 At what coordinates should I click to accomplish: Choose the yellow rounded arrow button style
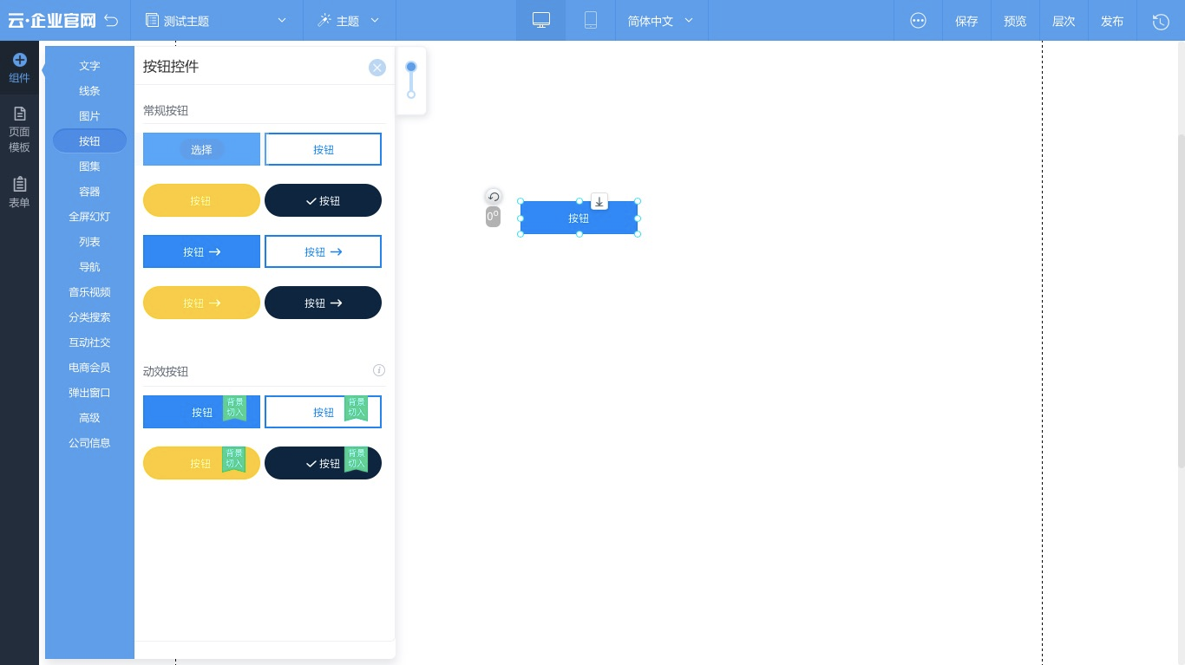pyautogui.click(x=201, y=303)
